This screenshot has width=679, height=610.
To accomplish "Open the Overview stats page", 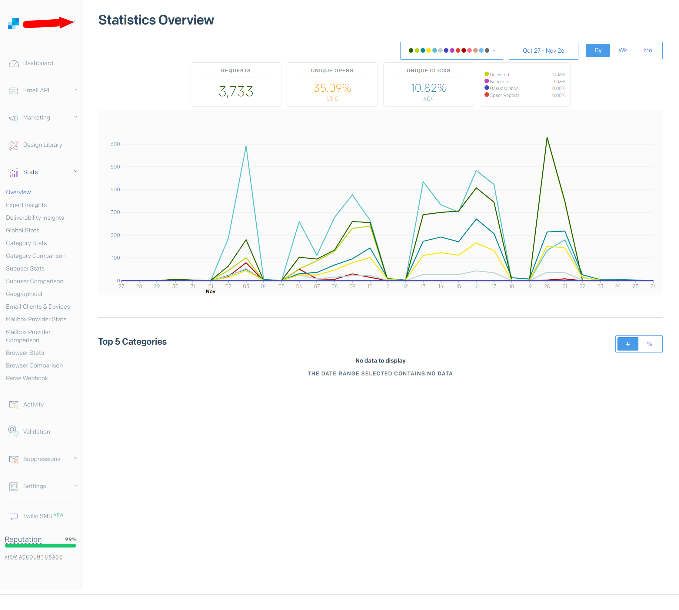I will (18, 192).
